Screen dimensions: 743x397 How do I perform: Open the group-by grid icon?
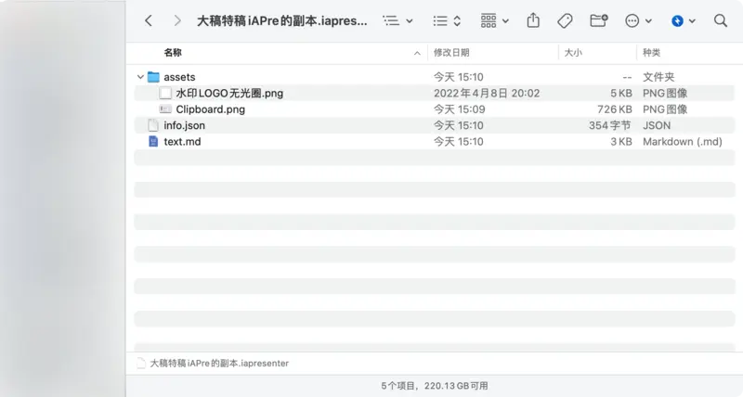[489, 20]
